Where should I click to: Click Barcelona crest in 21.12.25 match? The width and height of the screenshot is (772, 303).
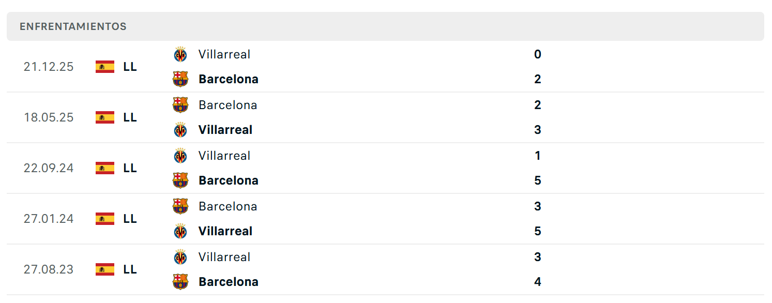[180, 79]
